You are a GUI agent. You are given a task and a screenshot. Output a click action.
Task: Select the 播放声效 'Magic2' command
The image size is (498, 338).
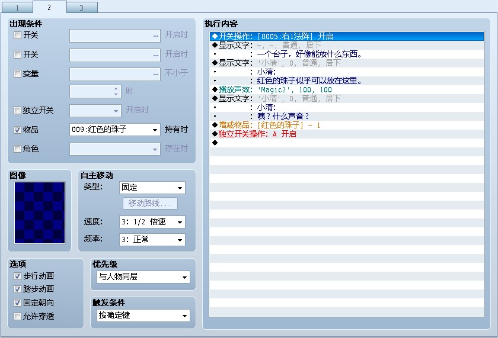[347, 89]
